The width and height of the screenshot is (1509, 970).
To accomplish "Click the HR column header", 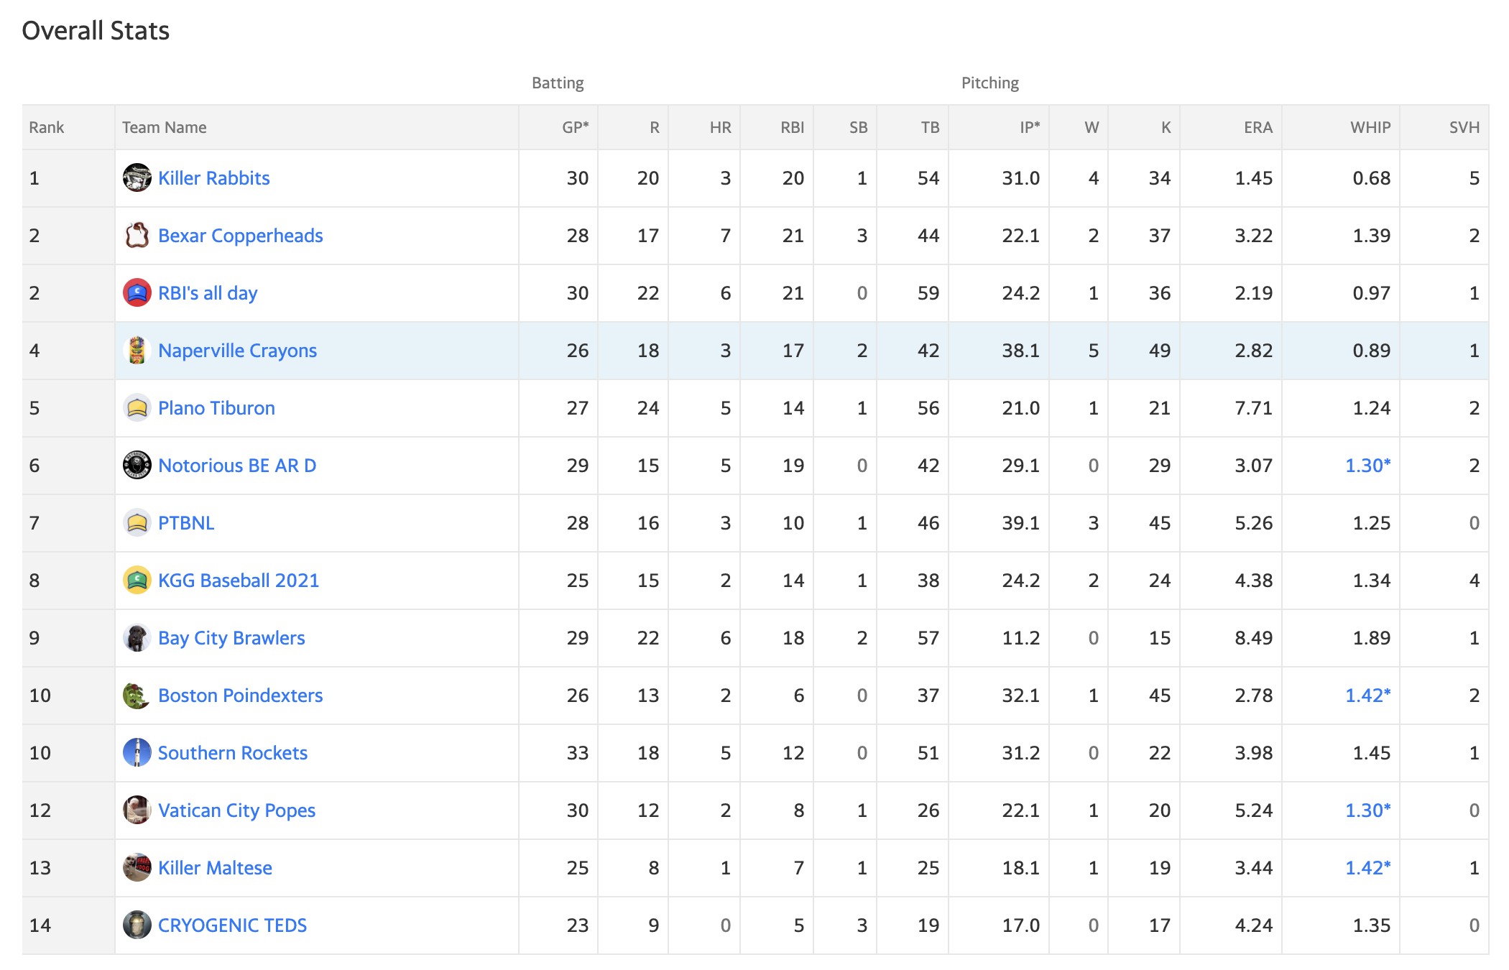I will coord(720,127).
